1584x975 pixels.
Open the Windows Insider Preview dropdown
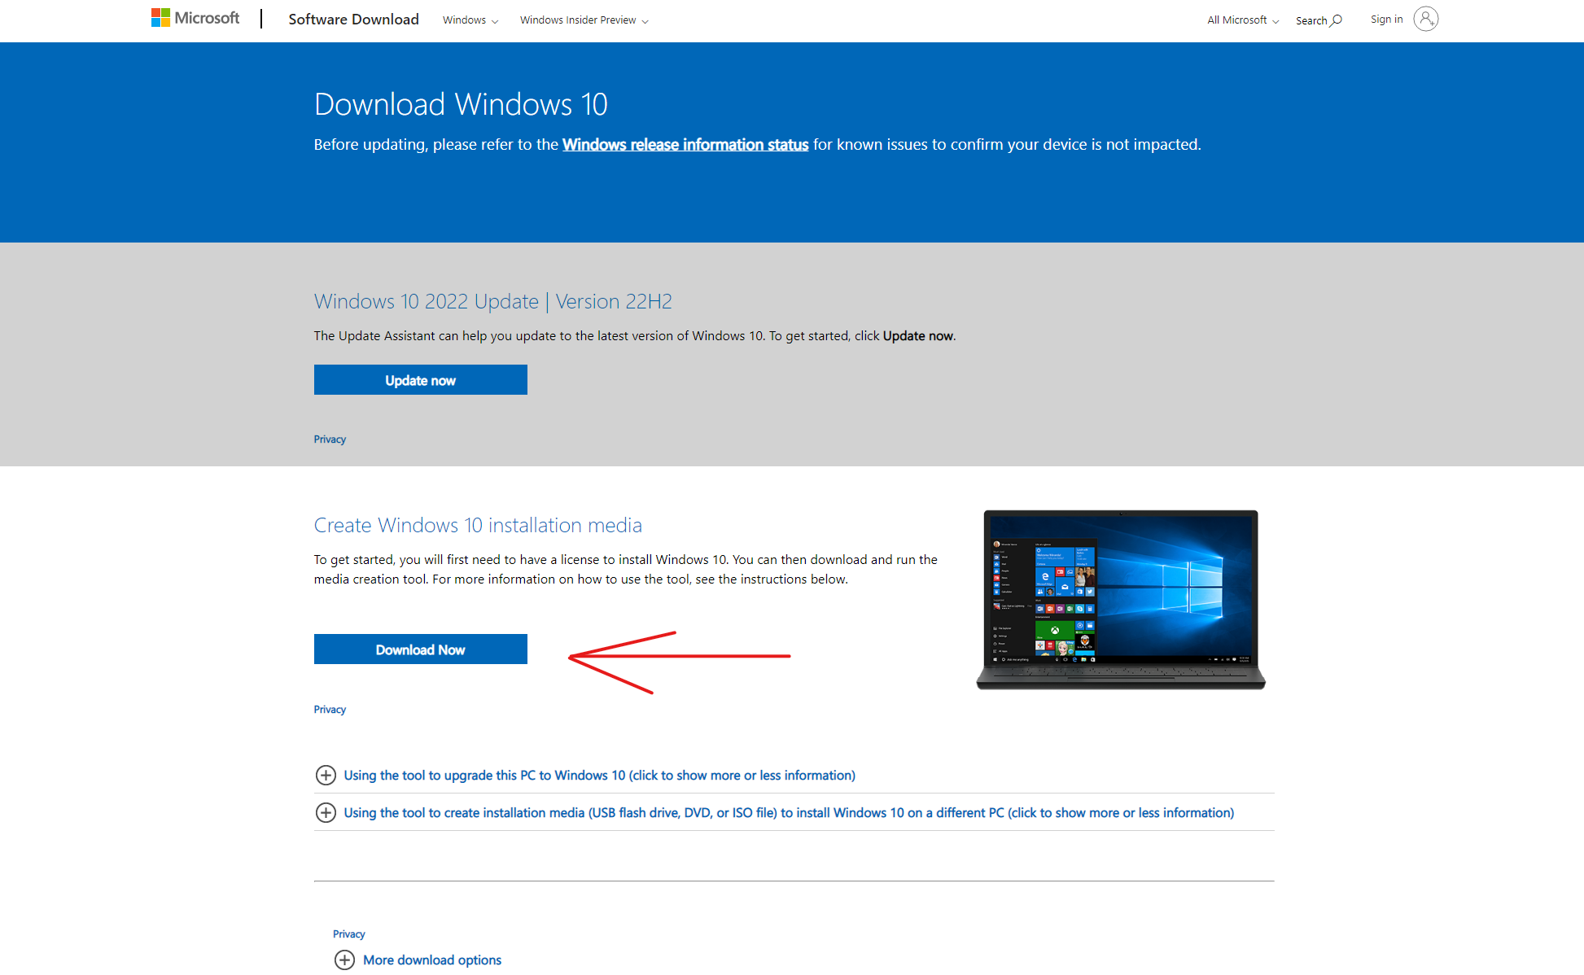[584, 20]
